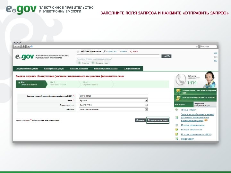The image size is (231, 173).
Task: Click the user profile silhouette icon
Action: point(78,52)
